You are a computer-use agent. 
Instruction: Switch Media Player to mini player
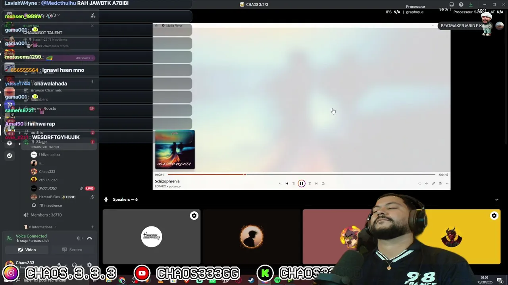(x=440, y=183)
